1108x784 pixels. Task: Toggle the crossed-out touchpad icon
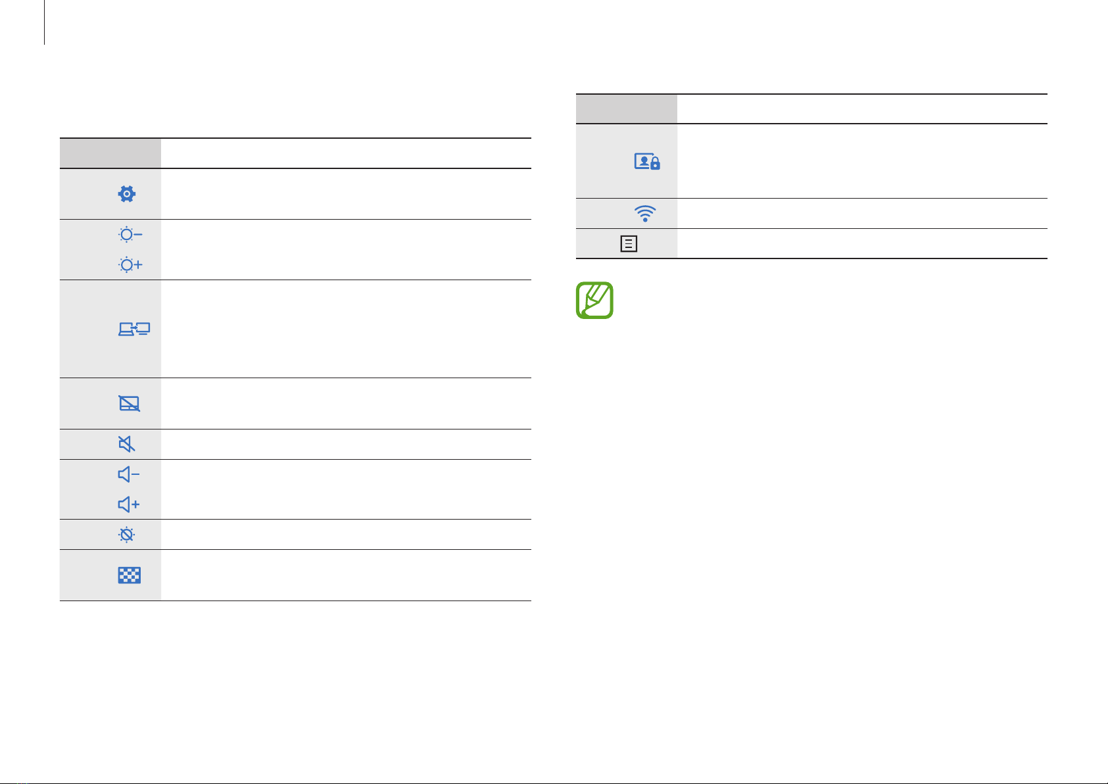tap(130, 403)
